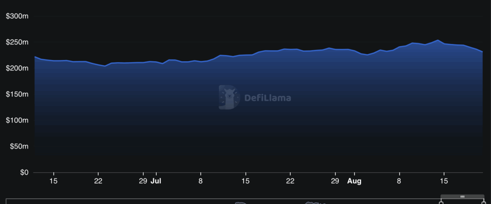Click the 29 label just before Jul
This screenshot has height=204, width=491.
(x=143, y=181)
